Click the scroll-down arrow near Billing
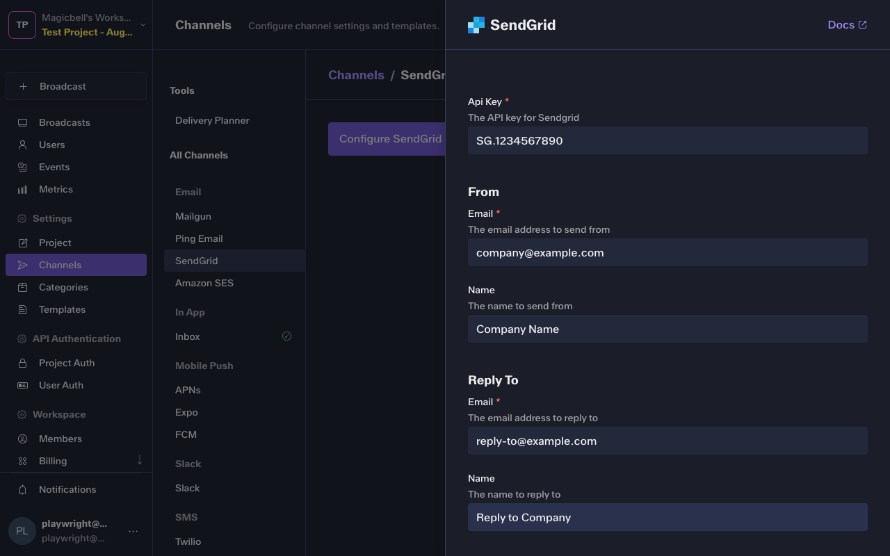This screenshot has width=890, height=556. (140, 459)
